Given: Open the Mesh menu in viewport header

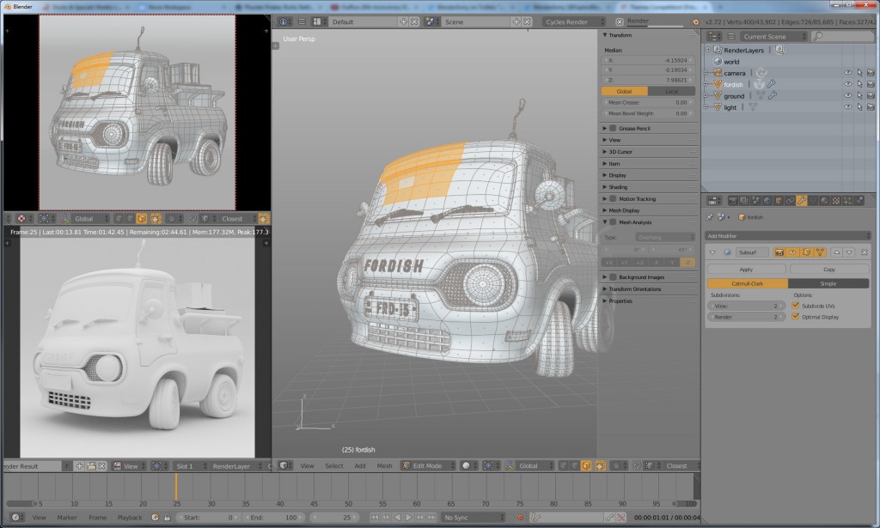Looking at the screenshot, I should click(383, 465).
